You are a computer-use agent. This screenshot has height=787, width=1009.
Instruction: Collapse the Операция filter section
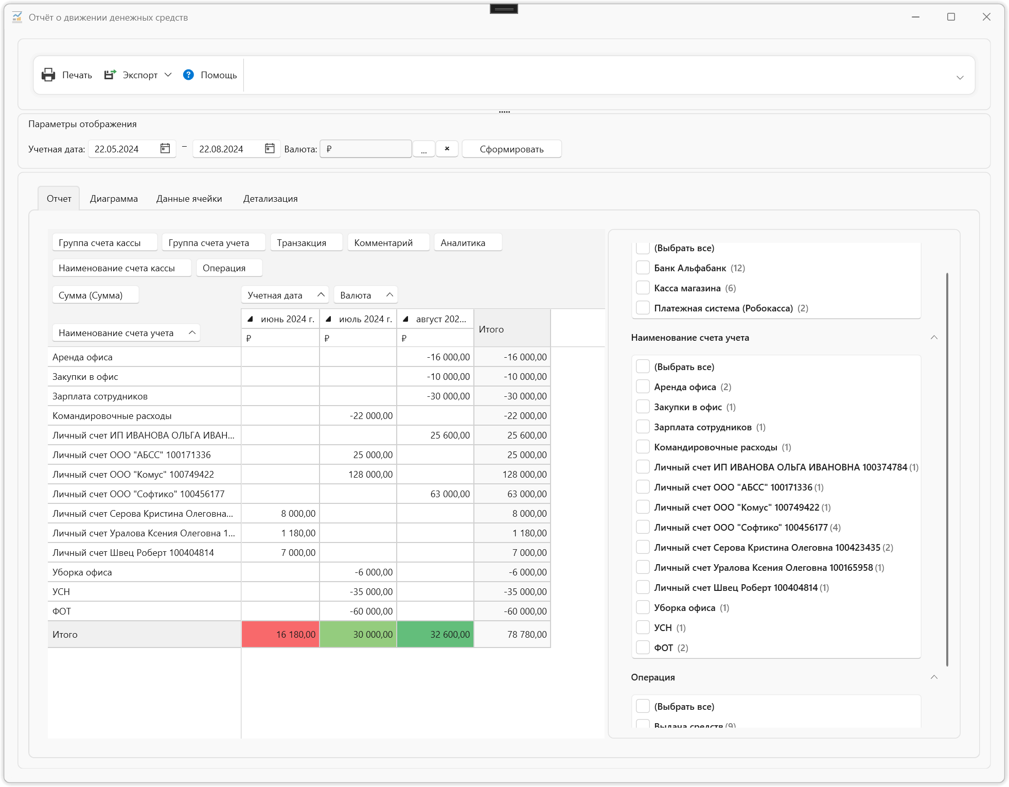[934, 677]
